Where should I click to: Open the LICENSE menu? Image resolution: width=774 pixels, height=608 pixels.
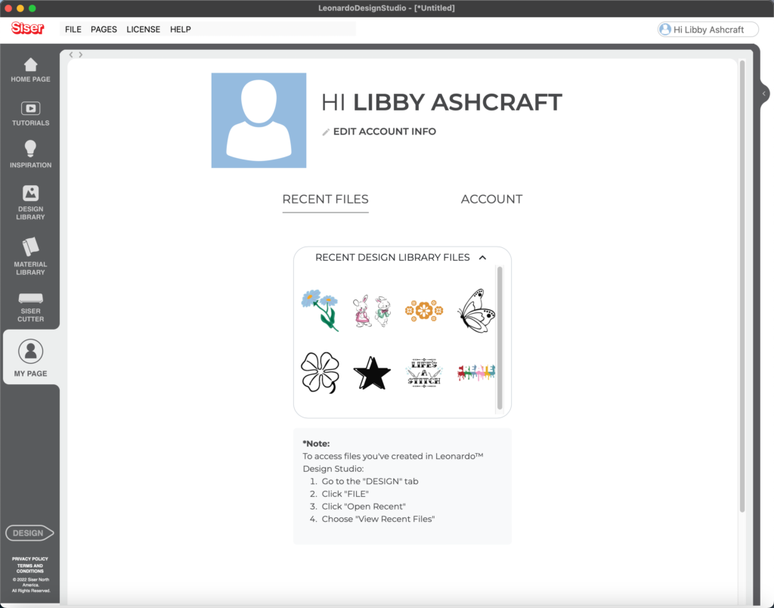143,29
